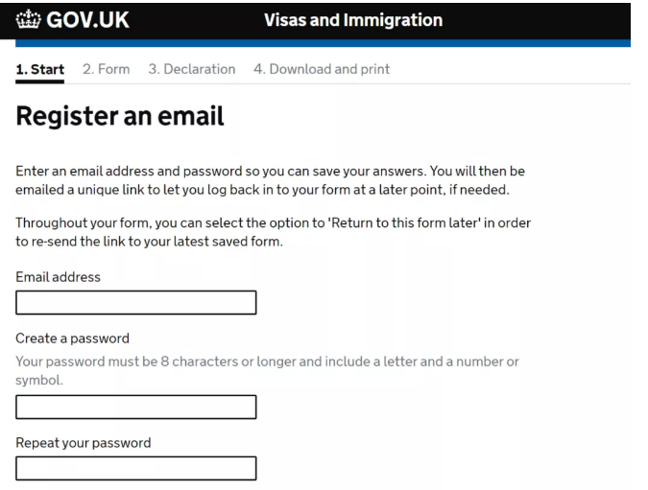
Task: Click the Create a password label
Action: click(72, 338)
